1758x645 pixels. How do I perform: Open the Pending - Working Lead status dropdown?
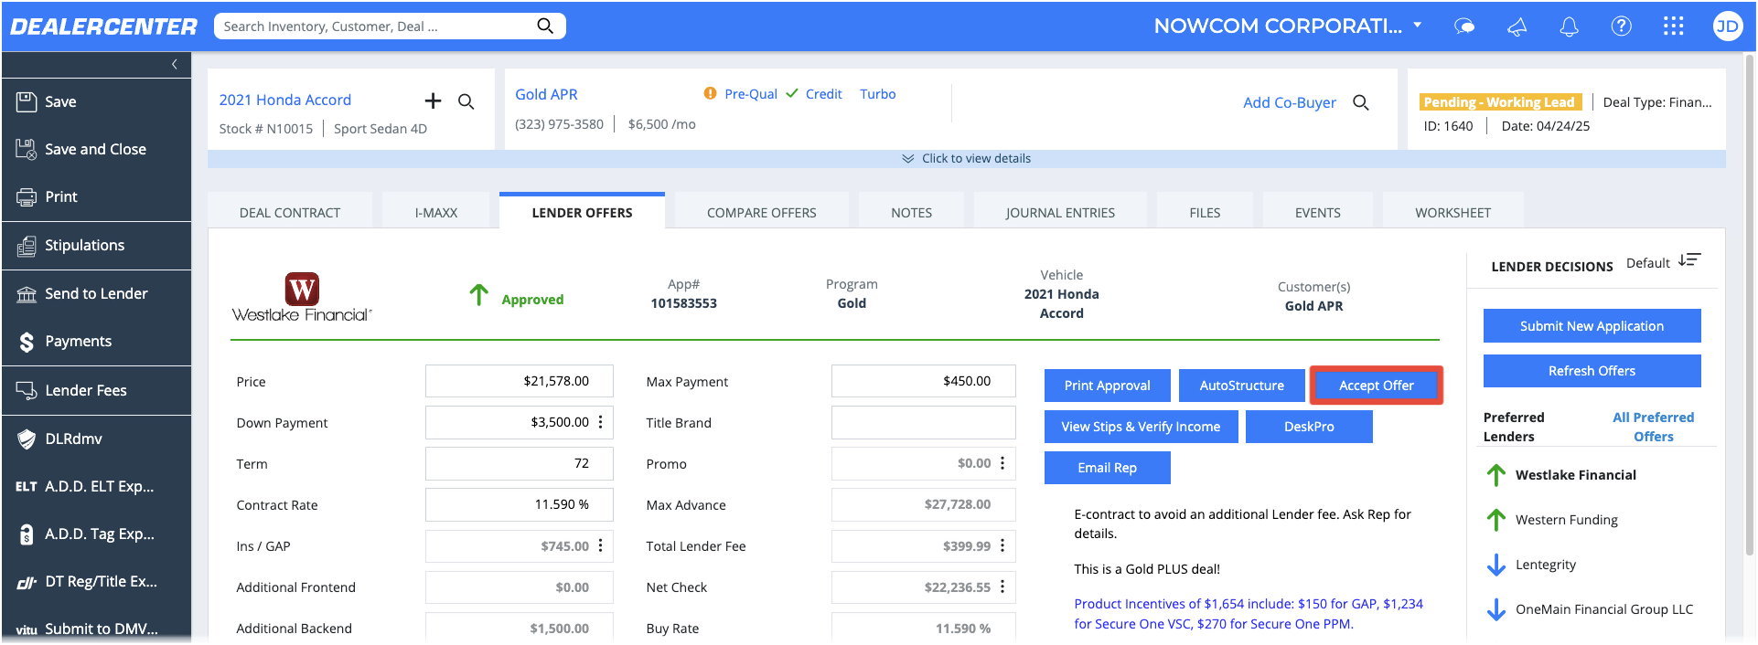1500,101
